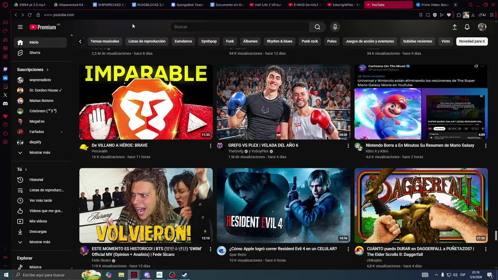Reload the page
Viewport: 498px width, 280px height.
click(x=30, y=15)
